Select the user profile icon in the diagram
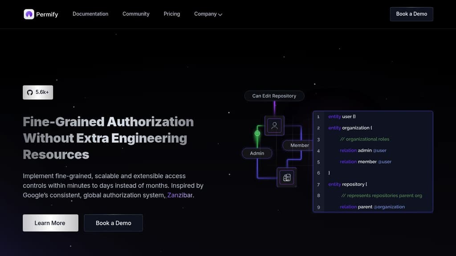This screenshot has height=256, width=456. 274,125
